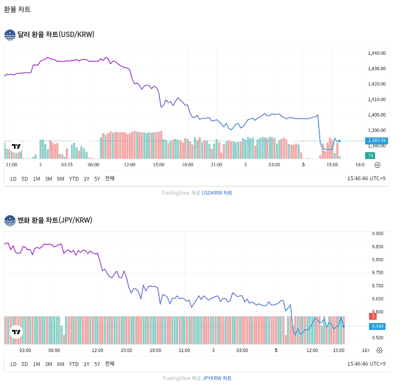Select the 5Y range on the JPY/KRW chart

97,364
